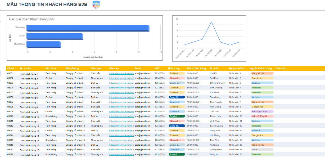Click the chart title "Các giai đoạn Khách hàng B2B"

click(x=32, y=19)
